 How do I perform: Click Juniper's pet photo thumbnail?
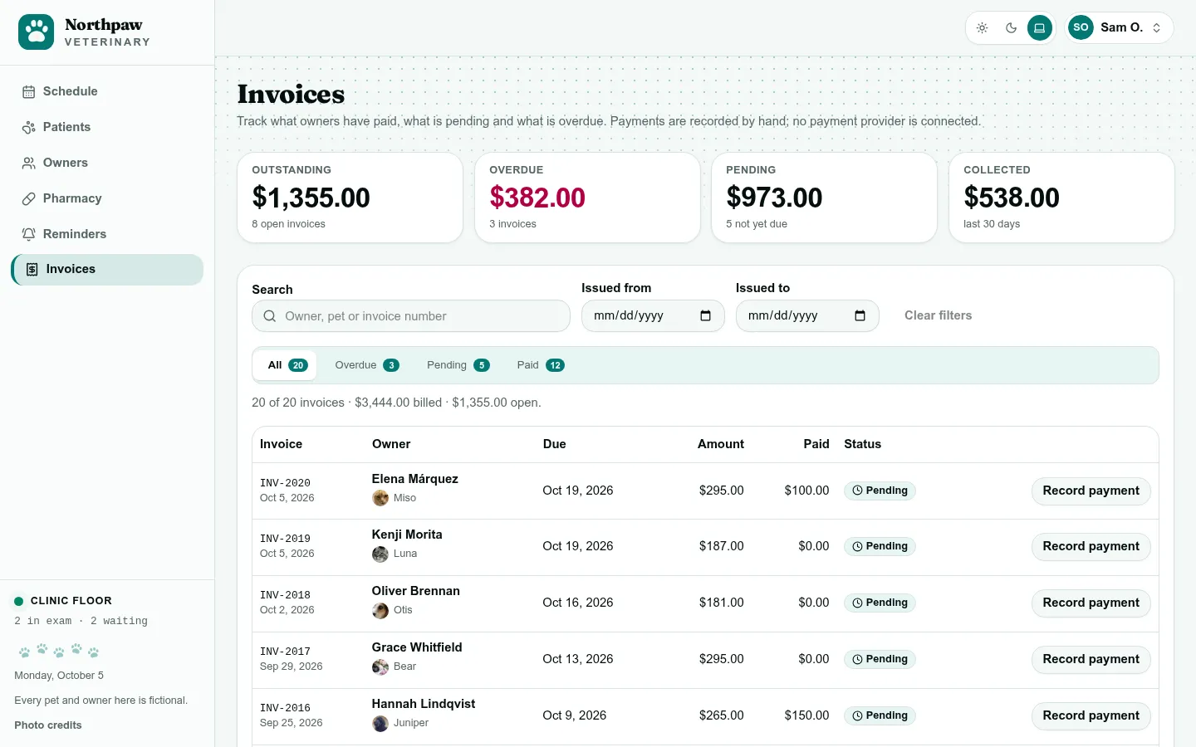(380, 723)
